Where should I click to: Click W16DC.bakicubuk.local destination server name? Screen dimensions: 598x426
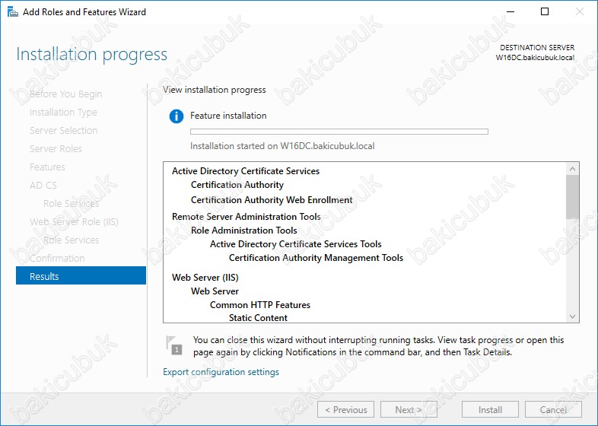(535, 58)
